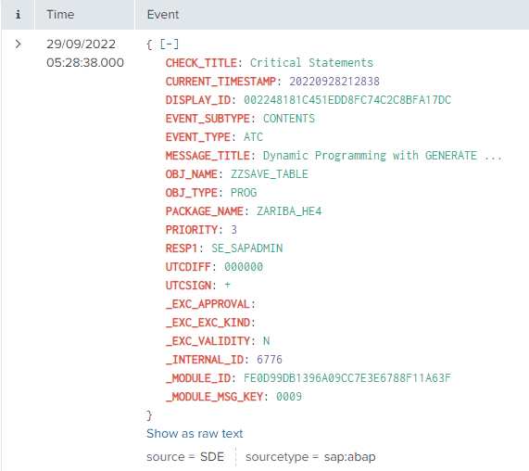Click the Event column header
The image size is (529, 471).
pos(163,15)
